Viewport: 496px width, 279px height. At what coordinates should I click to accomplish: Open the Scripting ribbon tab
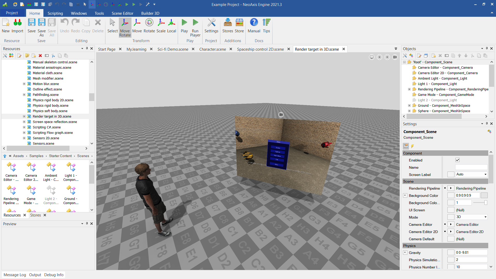click(x=55, y=13)
